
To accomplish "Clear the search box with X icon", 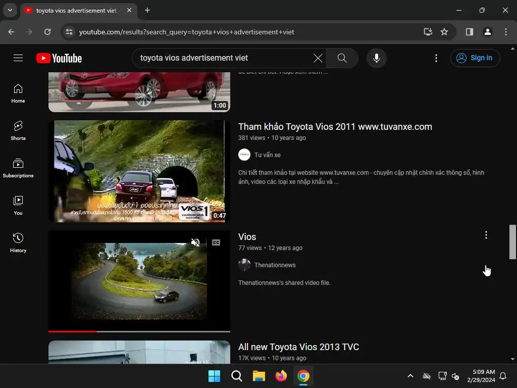I will 318,58.
